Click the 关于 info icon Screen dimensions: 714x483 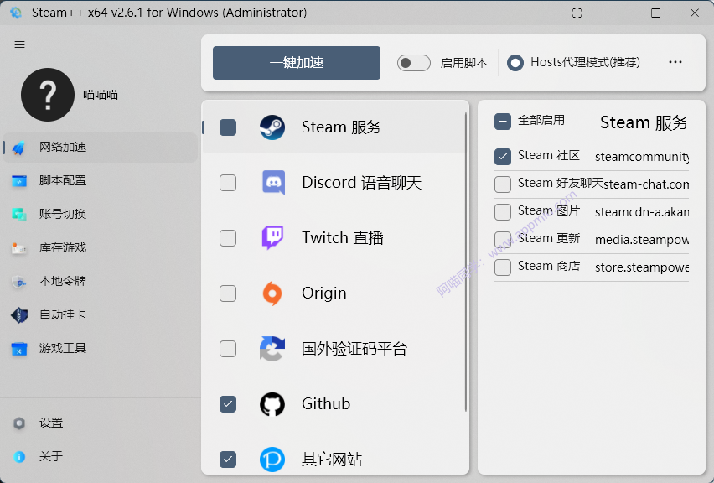(x=19, y=456)
